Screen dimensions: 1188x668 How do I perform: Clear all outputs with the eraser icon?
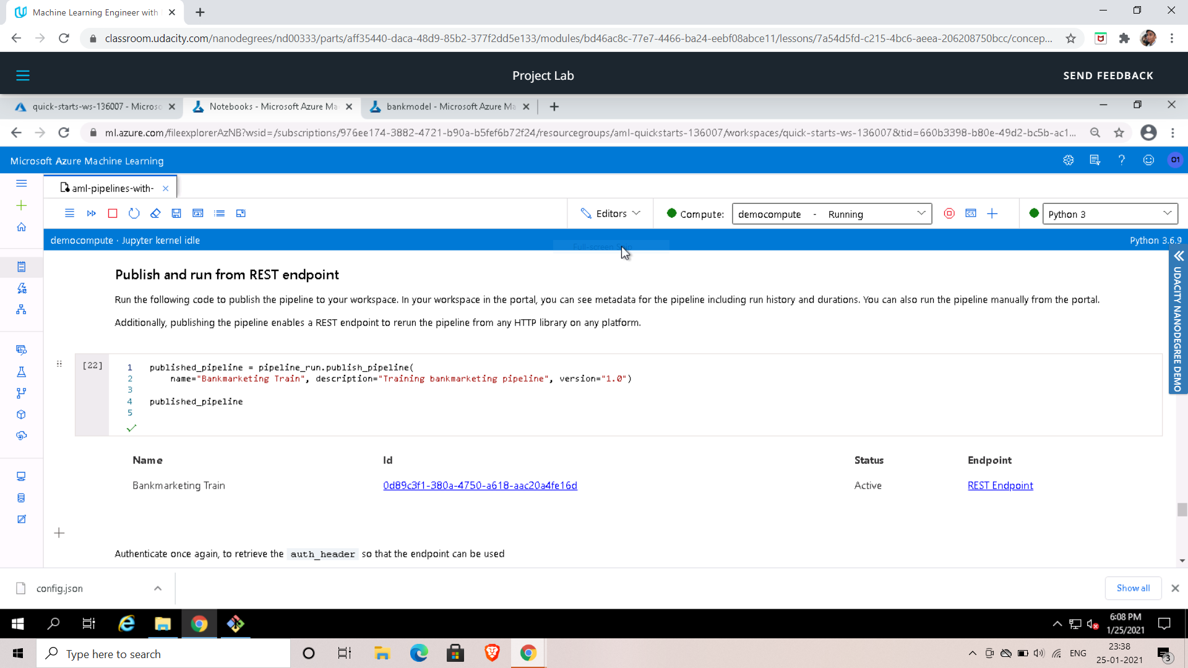pyautogui.click(x=155, y=213)
